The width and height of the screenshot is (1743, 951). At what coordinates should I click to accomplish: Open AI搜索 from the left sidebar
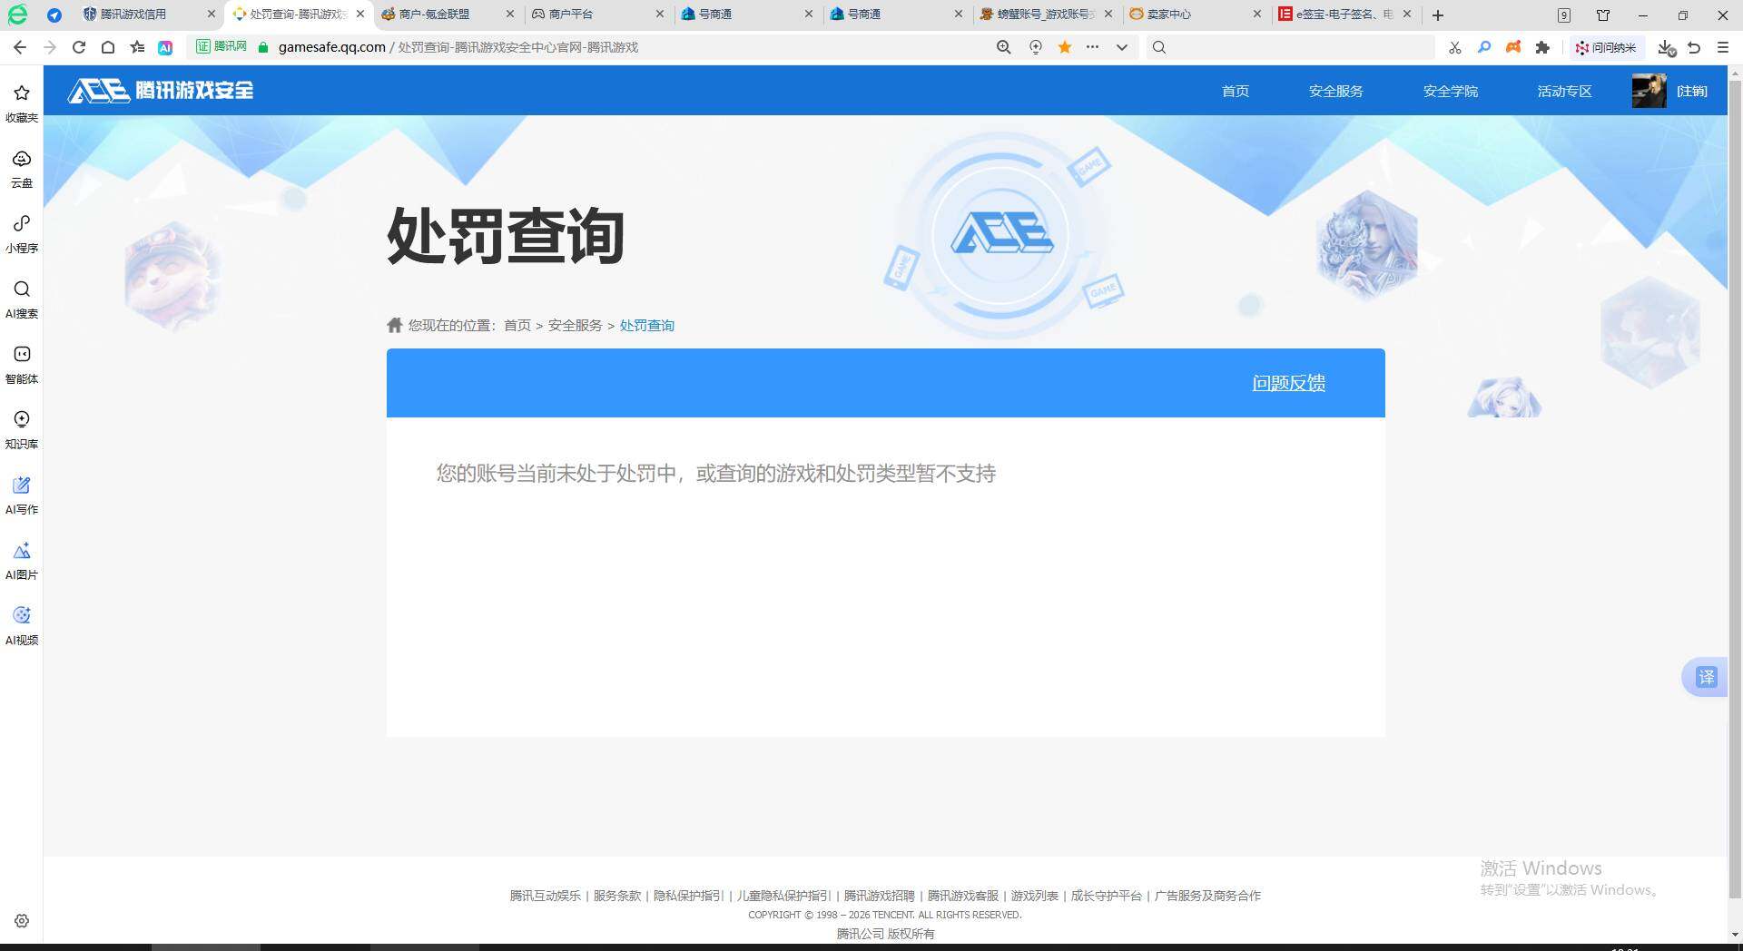coord(21,299)
